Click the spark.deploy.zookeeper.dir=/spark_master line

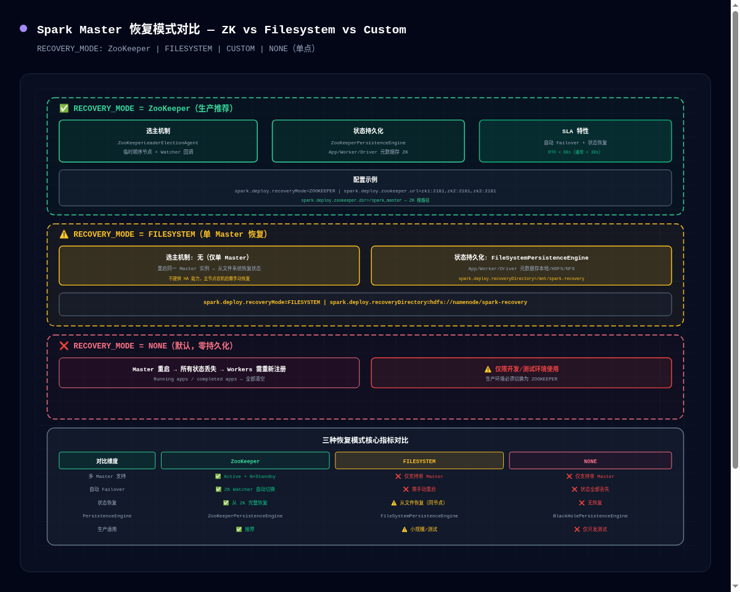[x=365, y=200]
